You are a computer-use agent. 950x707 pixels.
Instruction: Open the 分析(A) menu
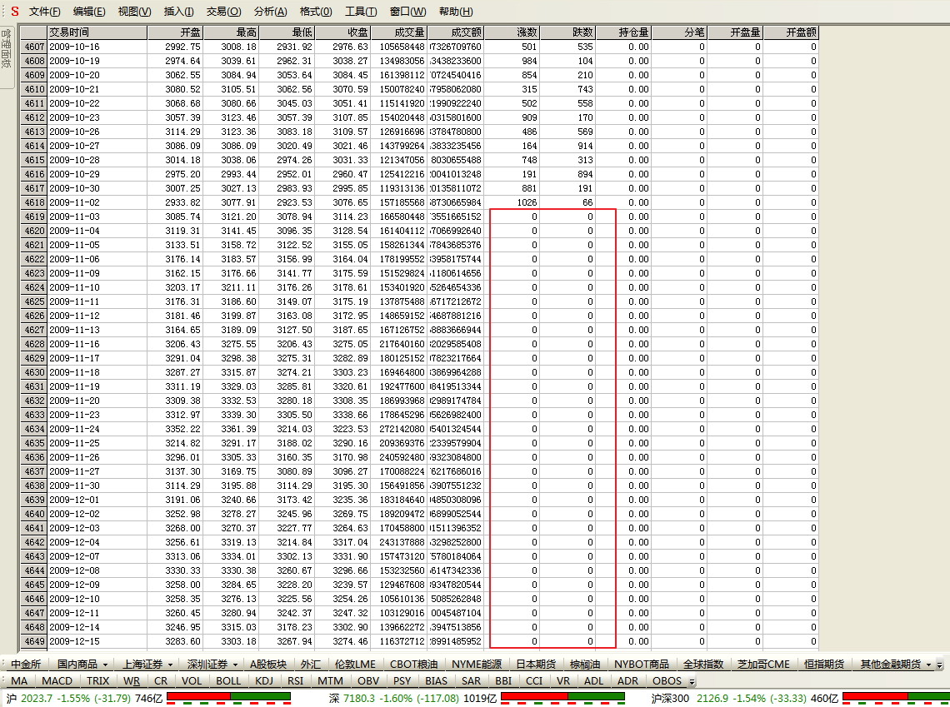[270, 12]
